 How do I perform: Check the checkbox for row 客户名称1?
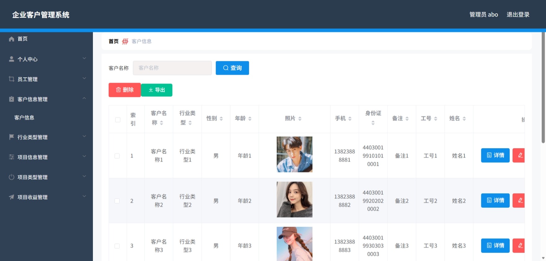pos(117,156)
